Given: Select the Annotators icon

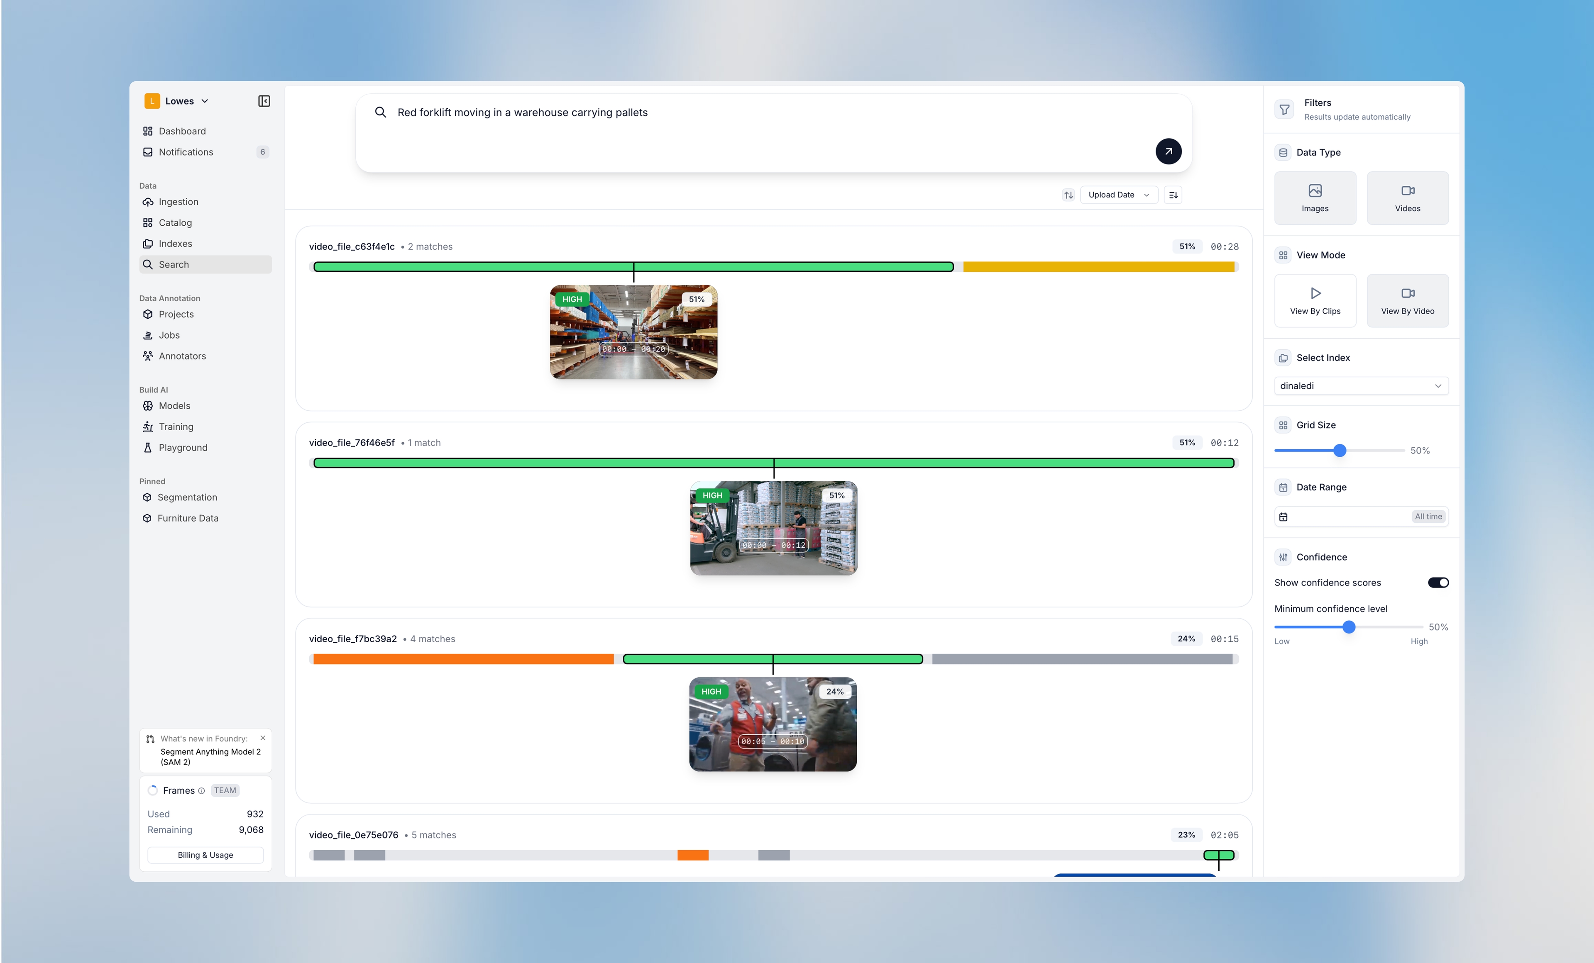Looking at the screenshot, I should click(x=148, y=356).
